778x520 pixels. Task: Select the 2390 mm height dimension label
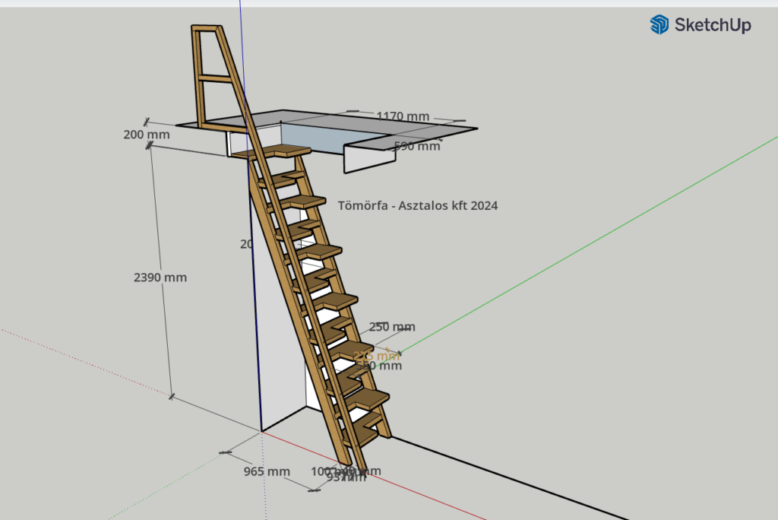coord(160,277)
